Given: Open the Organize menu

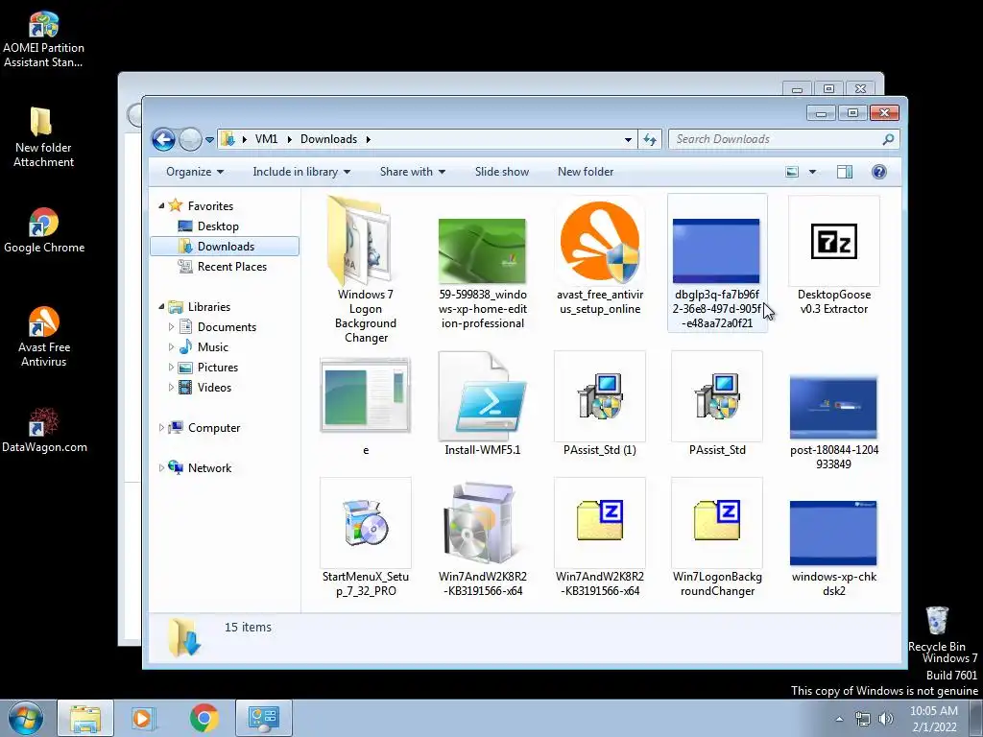Looking at the screenshot, I should click(x=194, y=172).
